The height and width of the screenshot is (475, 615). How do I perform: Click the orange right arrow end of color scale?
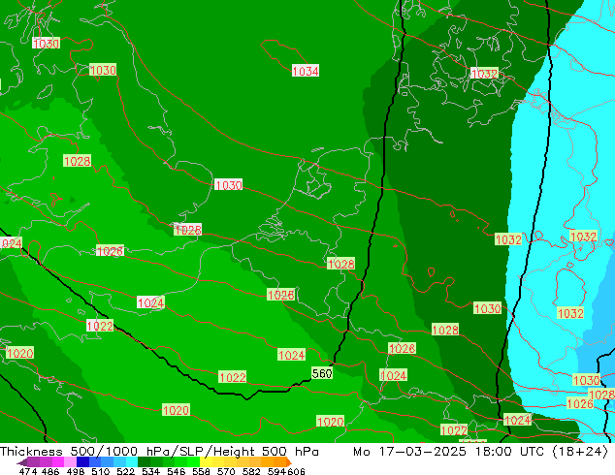pyautogui.click(x=289, y=462)
